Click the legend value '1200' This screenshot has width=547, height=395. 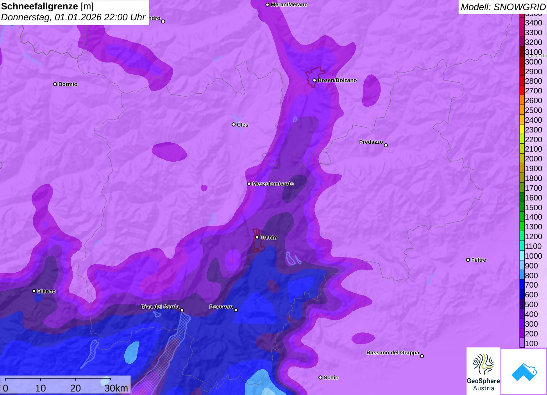point(533,236)
